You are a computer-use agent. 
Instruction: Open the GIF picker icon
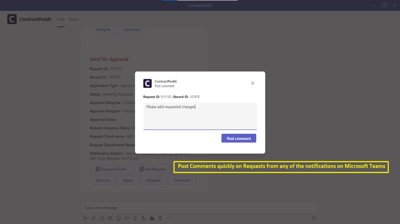(x=110, y=218)
